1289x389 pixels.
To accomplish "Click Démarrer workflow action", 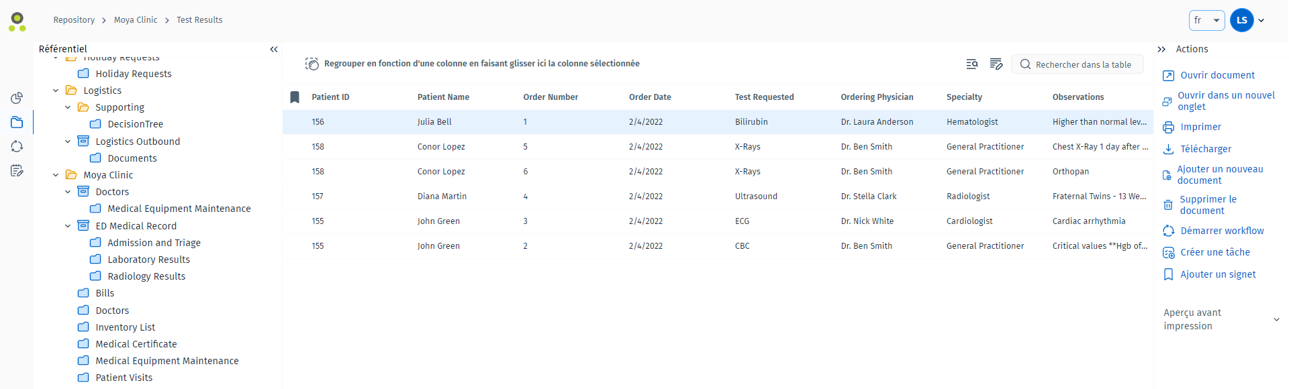I will [x=1222, y=231].
